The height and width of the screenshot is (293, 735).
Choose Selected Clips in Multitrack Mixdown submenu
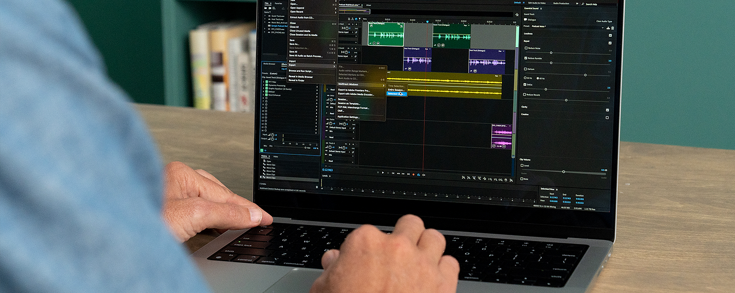pos(396,94)
